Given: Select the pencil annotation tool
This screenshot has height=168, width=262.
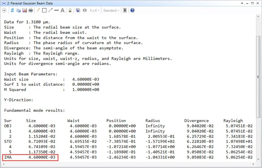Looking at the screenshot, I should coord(38,10).
